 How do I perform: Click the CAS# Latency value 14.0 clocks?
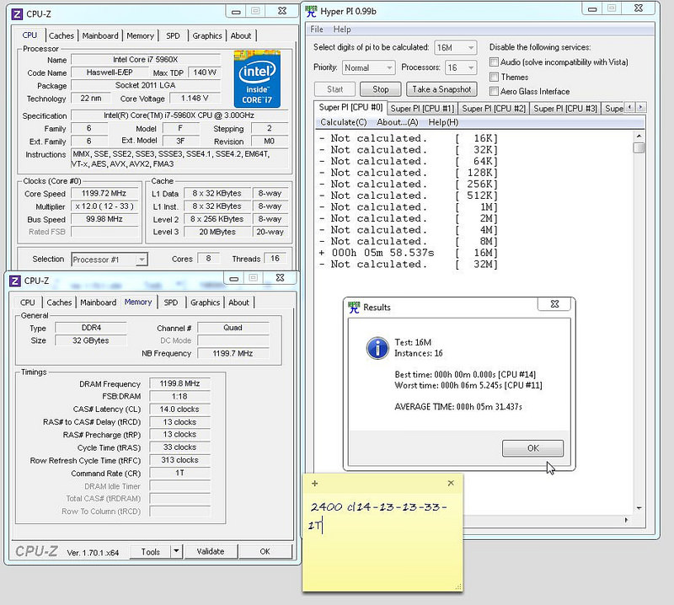[179, 409]
